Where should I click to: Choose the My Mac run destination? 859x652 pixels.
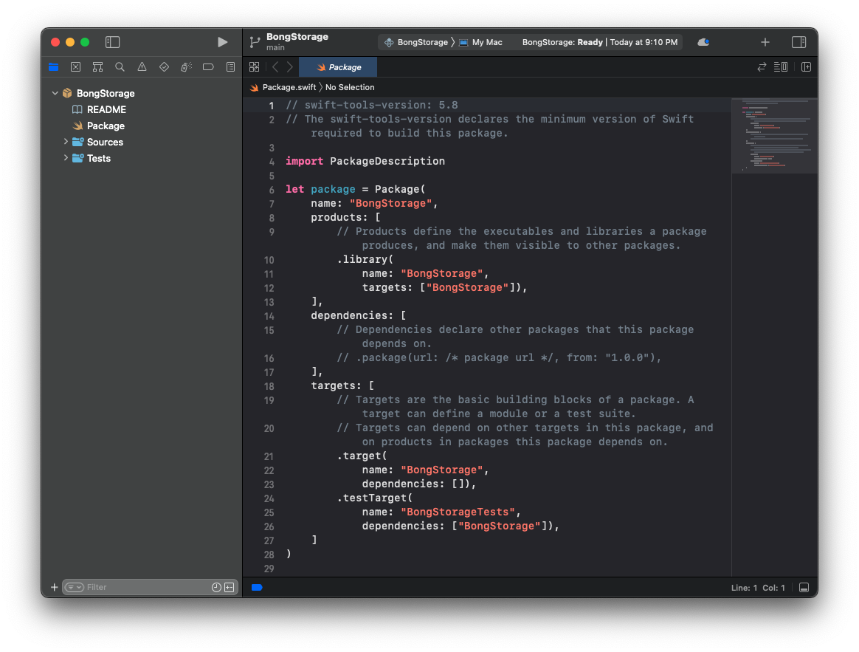click(x=480, y=42)
